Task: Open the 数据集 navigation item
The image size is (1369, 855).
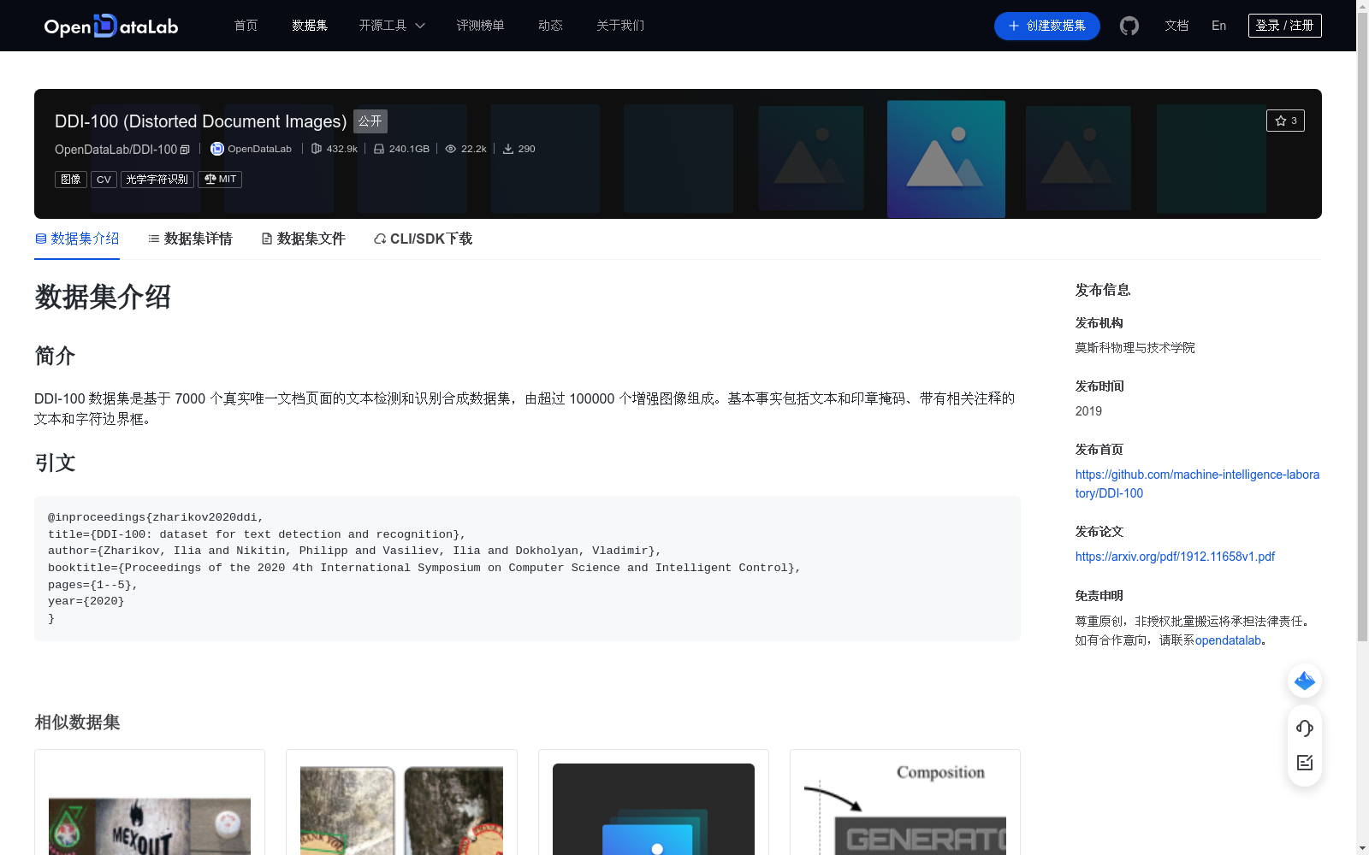Action: (310, 26)
